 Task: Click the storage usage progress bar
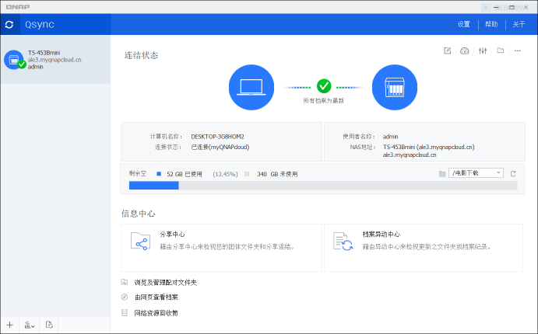(x=323, y=186)
